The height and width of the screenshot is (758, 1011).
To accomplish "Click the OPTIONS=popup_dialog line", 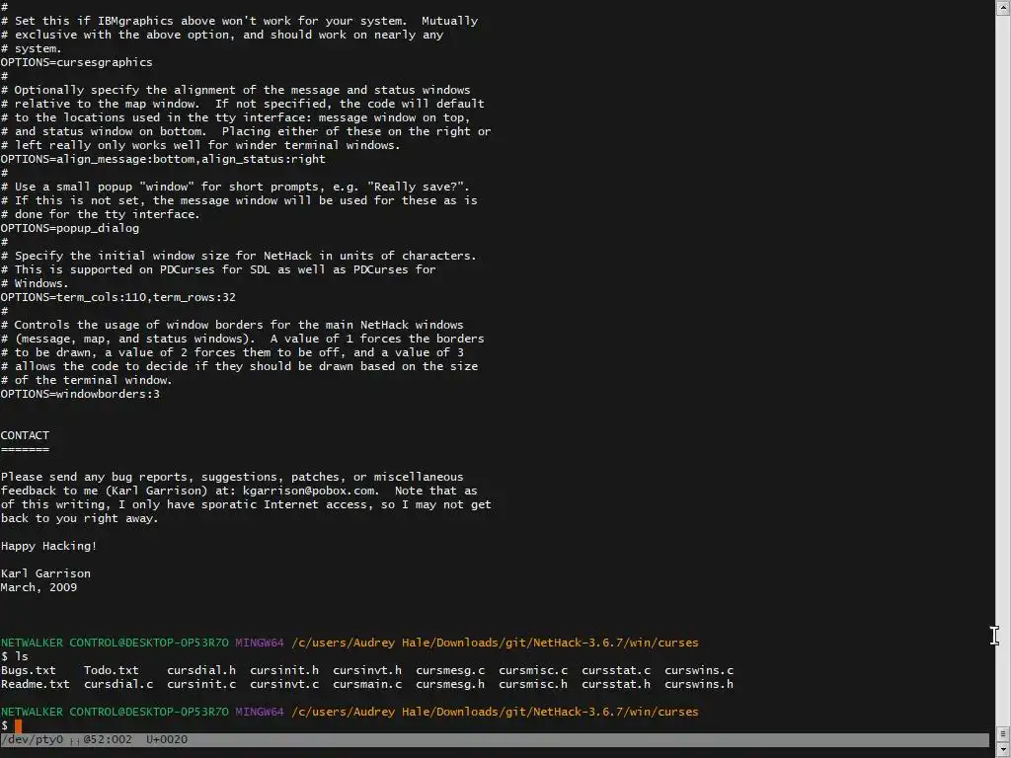I will tap(70, 228).
